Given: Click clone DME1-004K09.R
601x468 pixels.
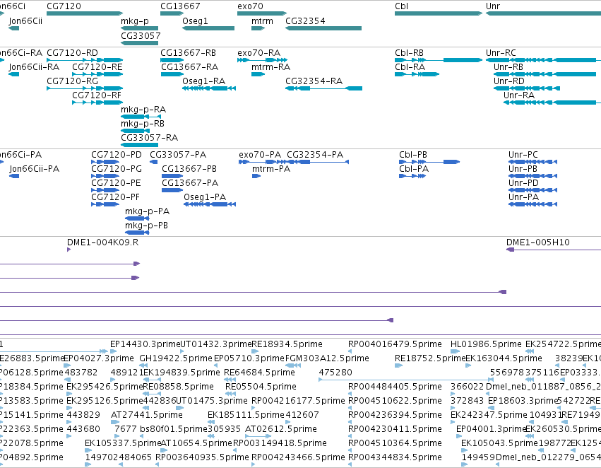Looking at the screenshot, I should pyautogui.click(x=69, y=250).
